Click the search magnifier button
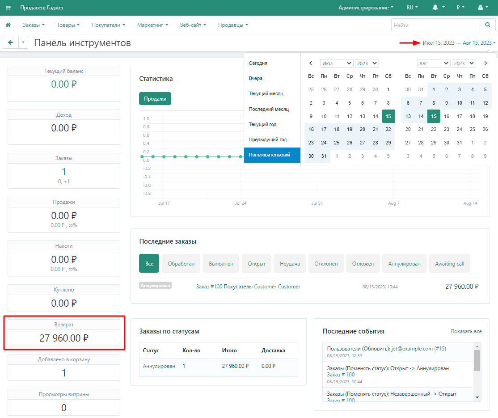 coord(487,25)
